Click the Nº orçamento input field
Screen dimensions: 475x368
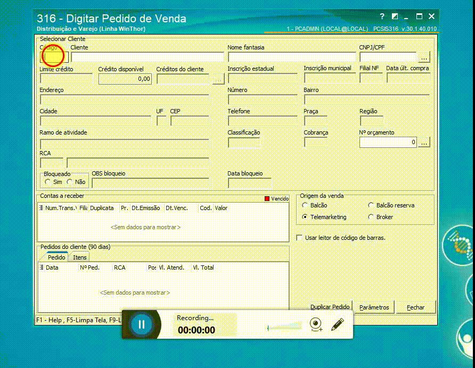388,142
